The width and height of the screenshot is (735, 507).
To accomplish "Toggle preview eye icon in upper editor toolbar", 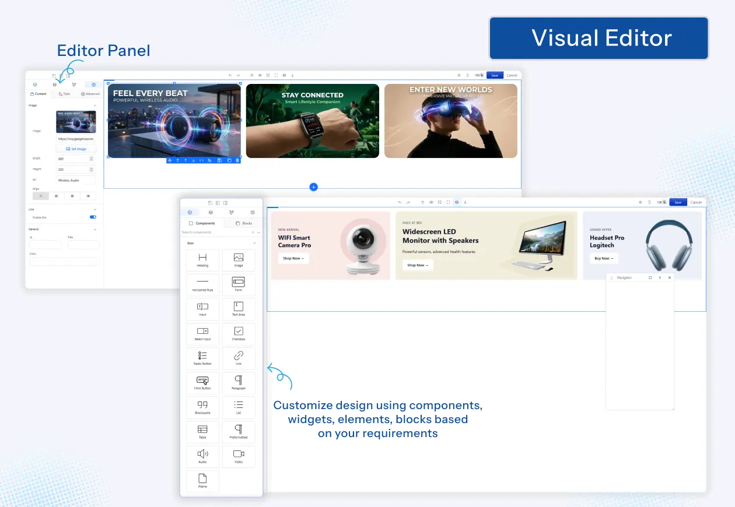I will [x=260, y=75].
